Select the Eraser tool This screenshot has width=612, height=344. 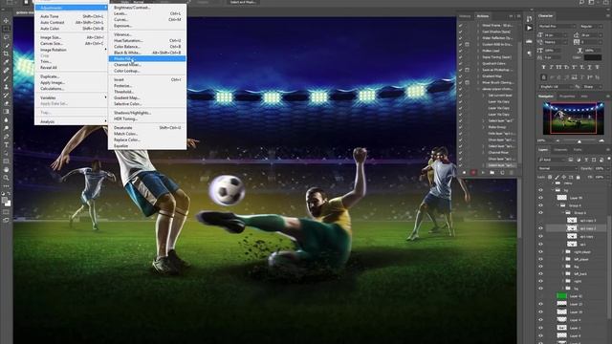(7, 103)
